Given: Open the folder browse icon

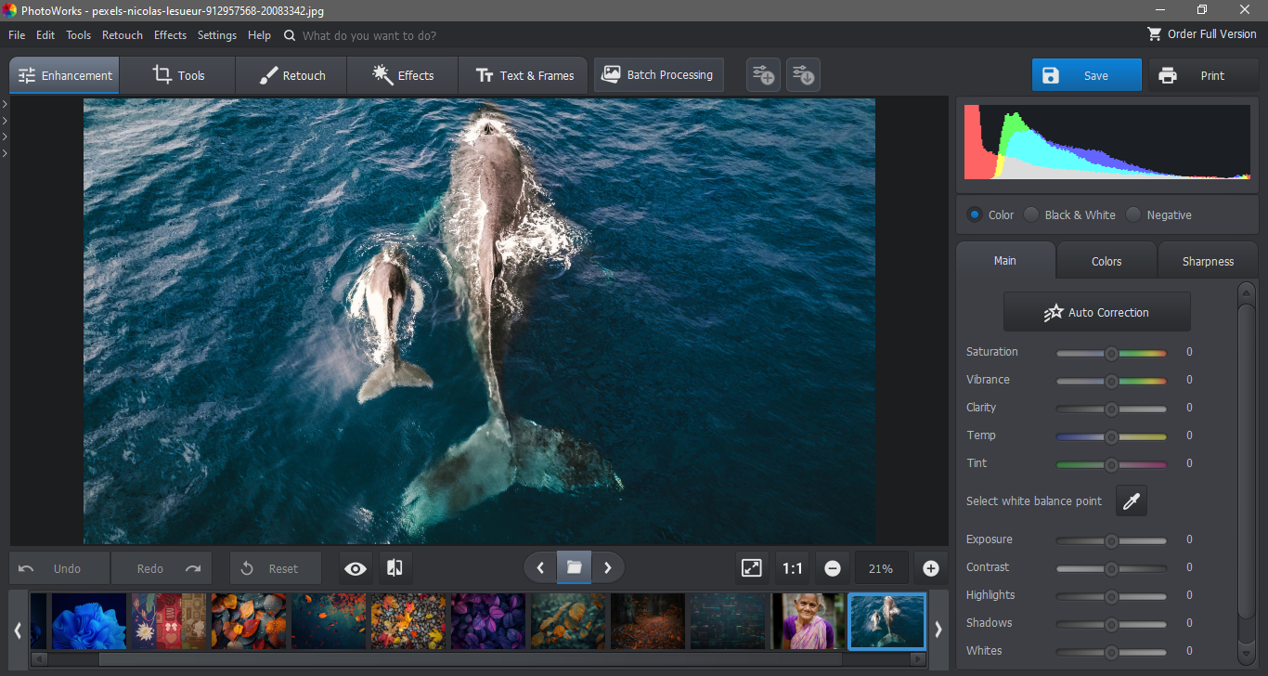Looking at the screenshot, I should pos(574,567).
